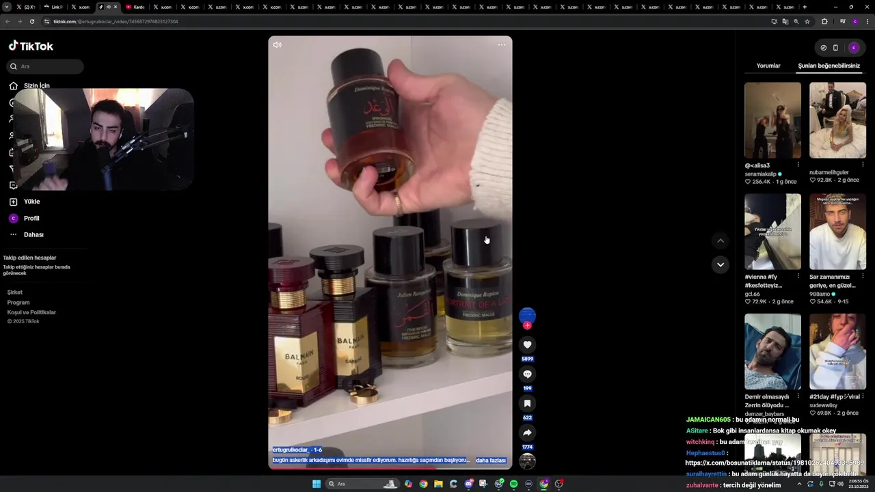Open options for sudewwilsy recommendation

863,396
